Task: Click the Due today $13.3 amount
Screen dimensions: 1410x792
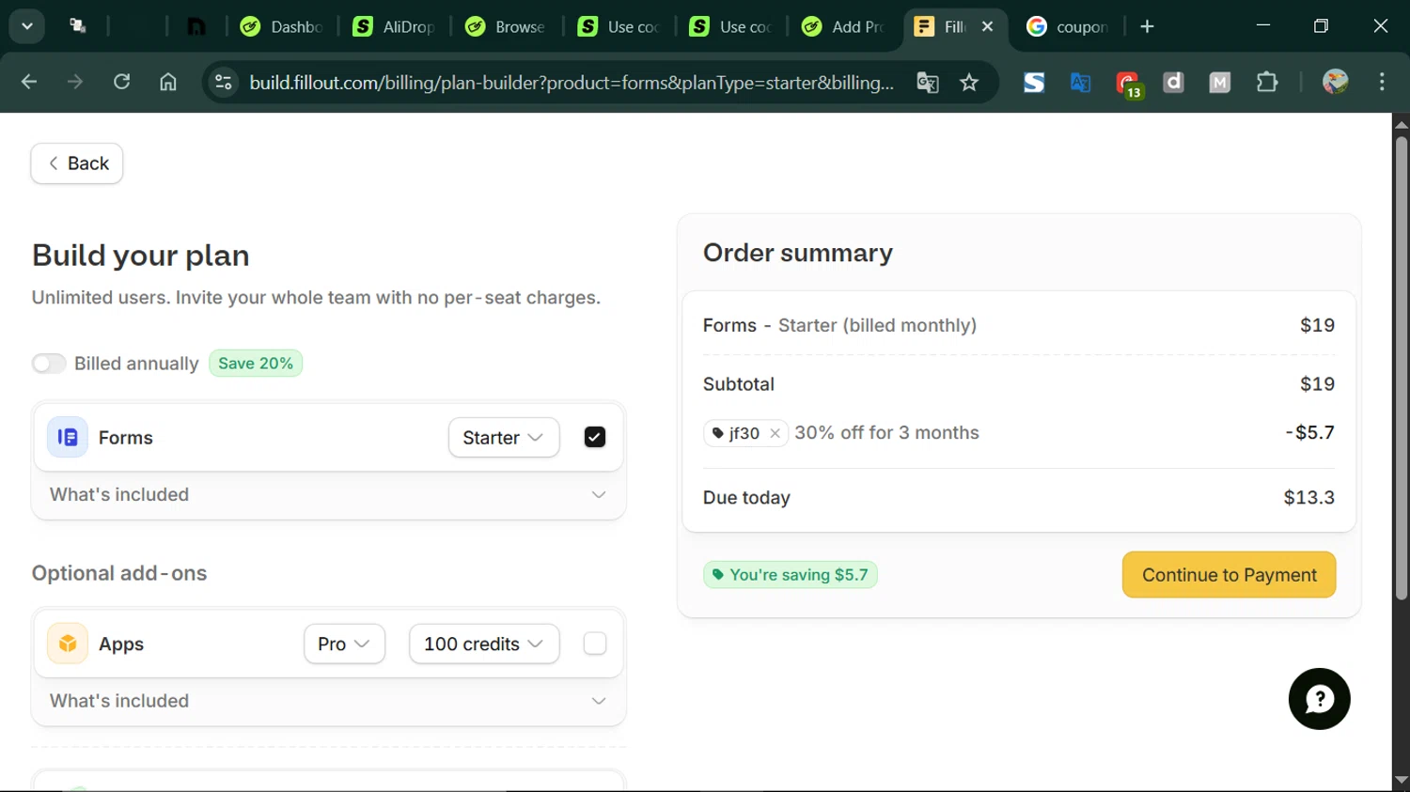Action: 1308,498
